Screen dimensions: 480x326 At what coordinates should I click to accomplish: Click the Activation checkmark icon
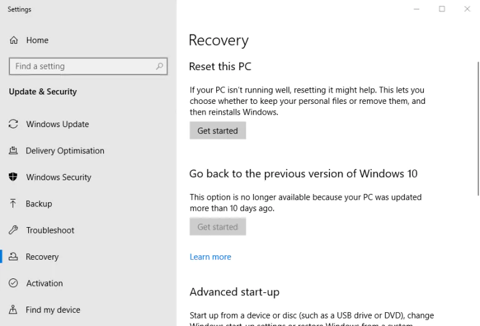point(13,283)
